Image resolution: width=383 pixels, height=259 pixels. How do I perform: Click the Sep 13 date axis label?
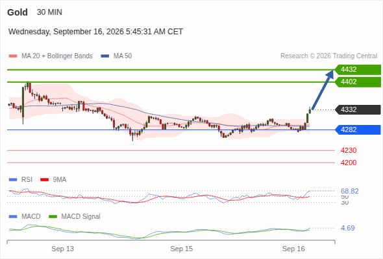tap(62, 249)
